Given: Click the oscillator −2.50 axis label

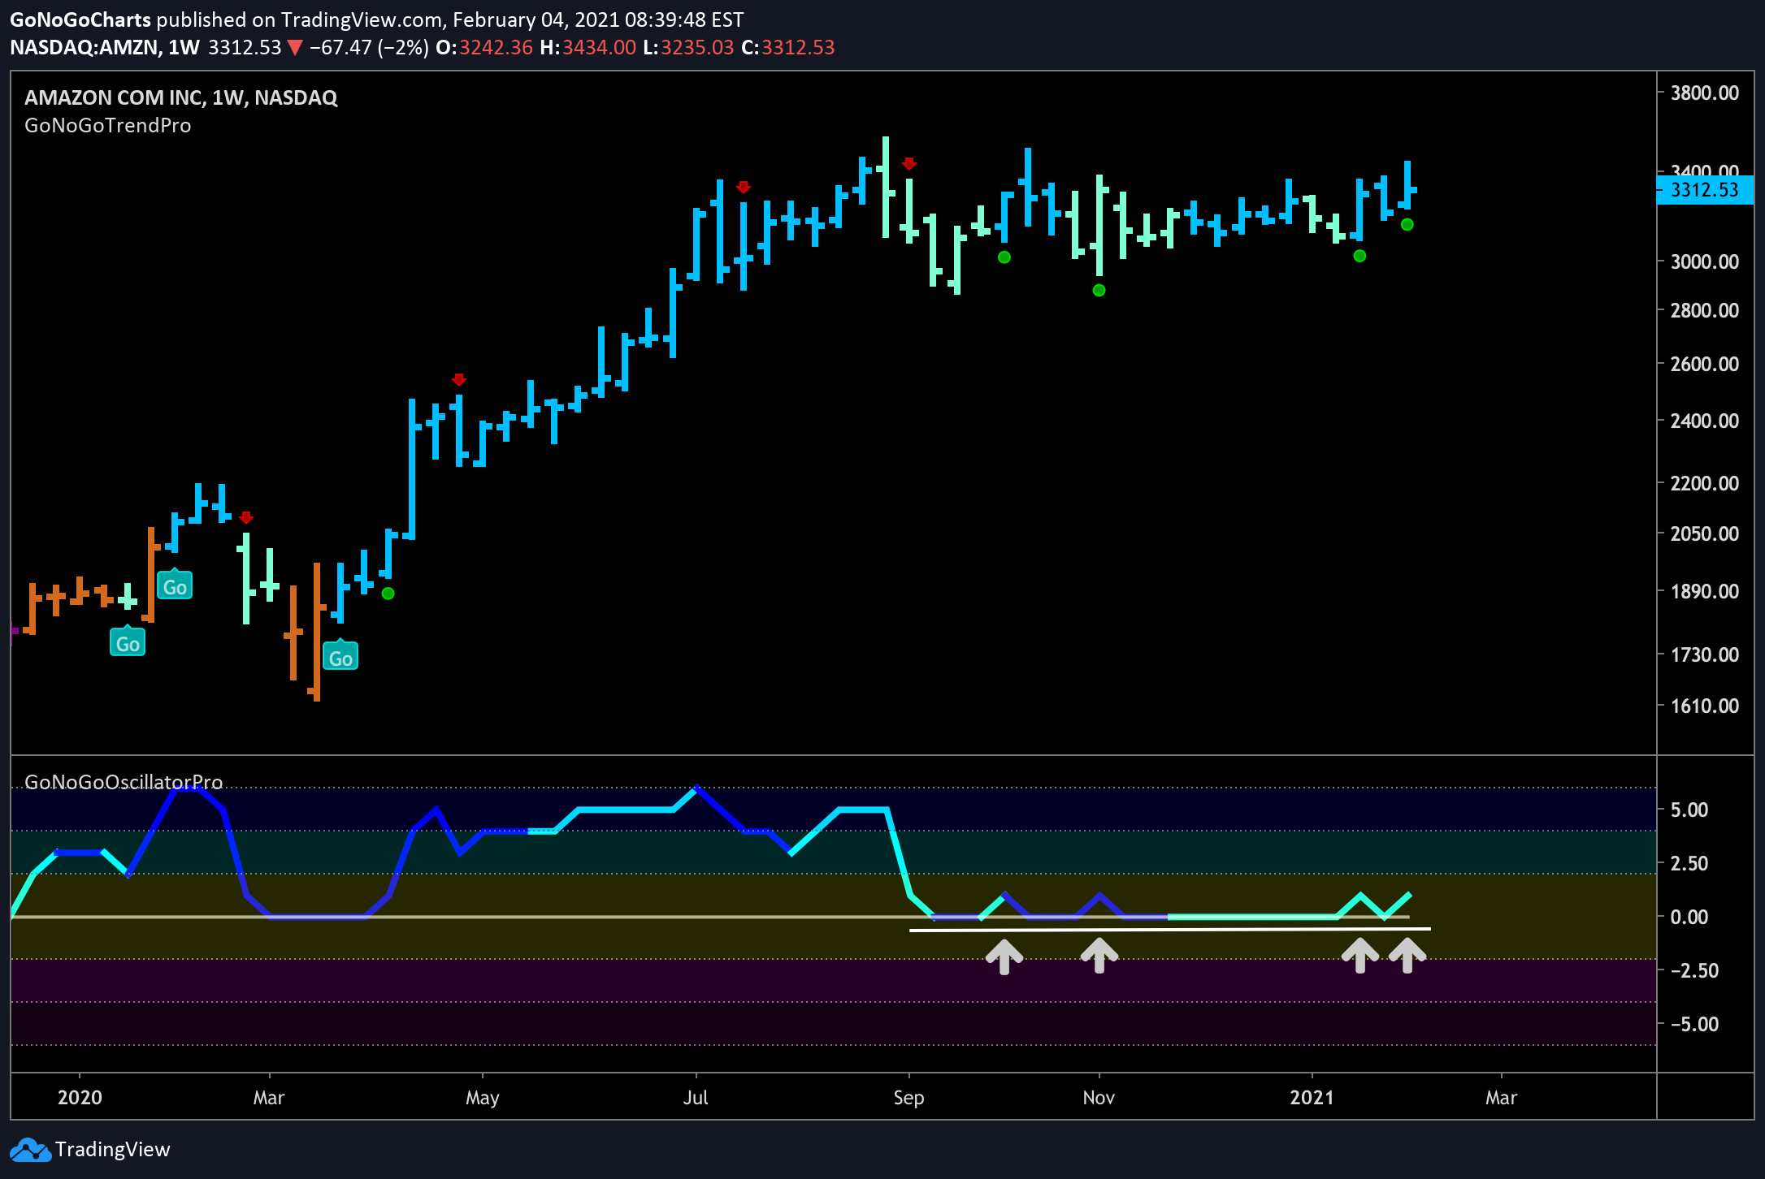Looking at the screenshot, I should [x=1694, y=970].
